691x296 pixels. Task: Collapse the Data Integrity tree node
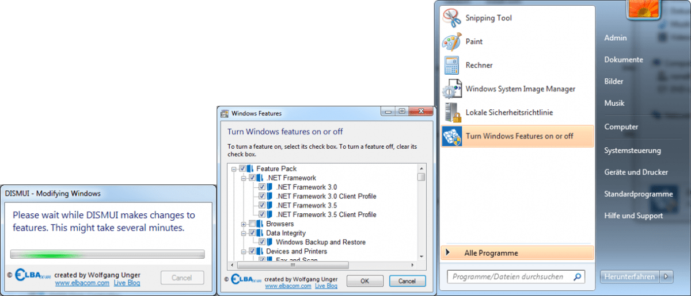click(244, 233)
